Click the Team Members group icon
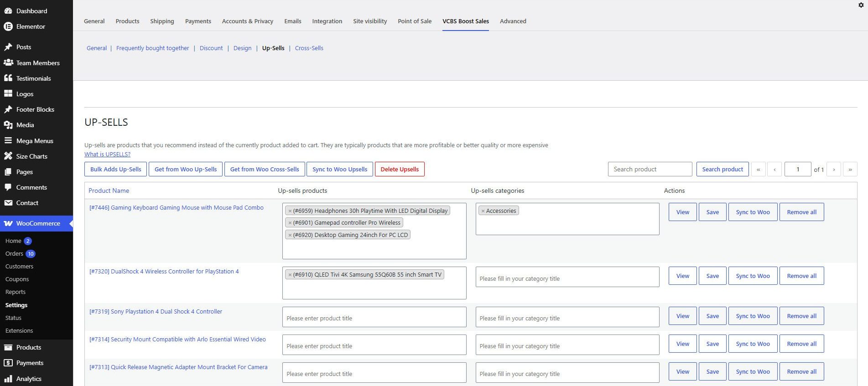 click(x=8, y=63)
